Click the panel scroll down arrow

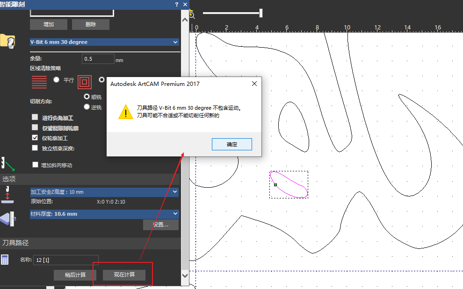click(x=185, y=275)
